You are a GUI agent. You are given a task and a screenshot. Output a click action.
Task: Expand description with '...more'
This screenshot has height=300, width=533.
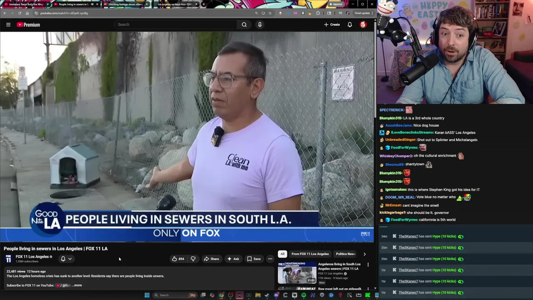(77, 285)
